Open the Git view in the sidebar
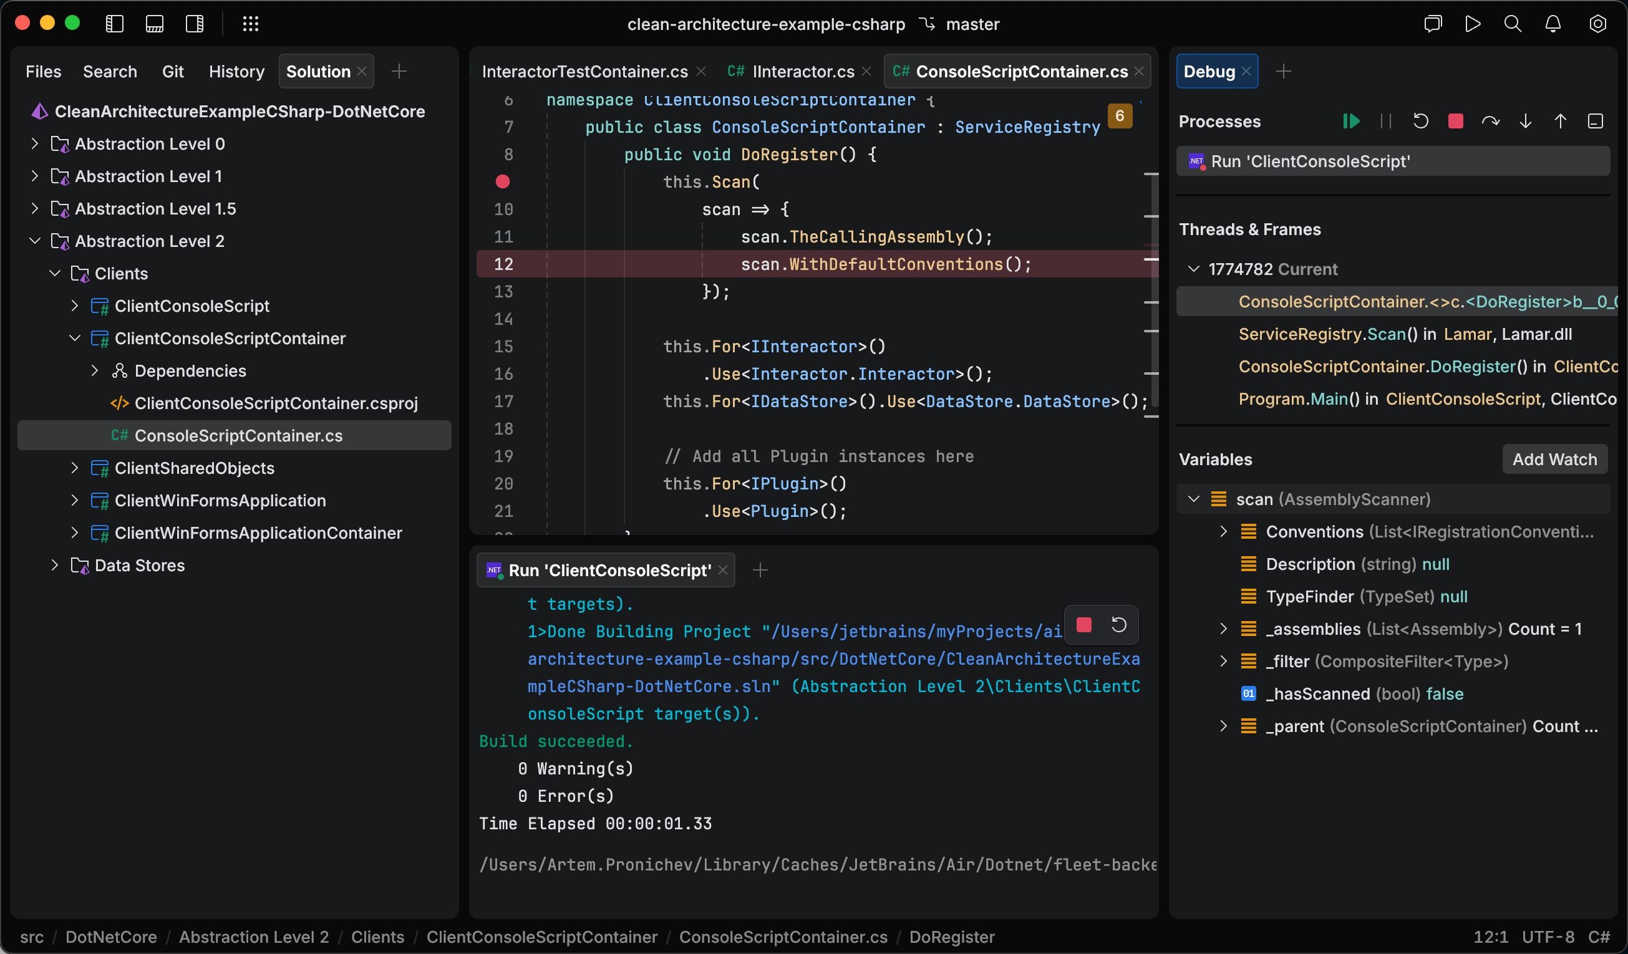This screenshot has width=1628, height=954. pos(173,71)
